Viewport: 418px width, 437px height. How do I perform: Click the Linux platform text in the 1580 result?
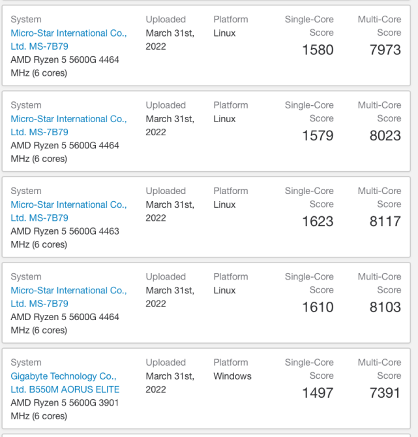224,33
